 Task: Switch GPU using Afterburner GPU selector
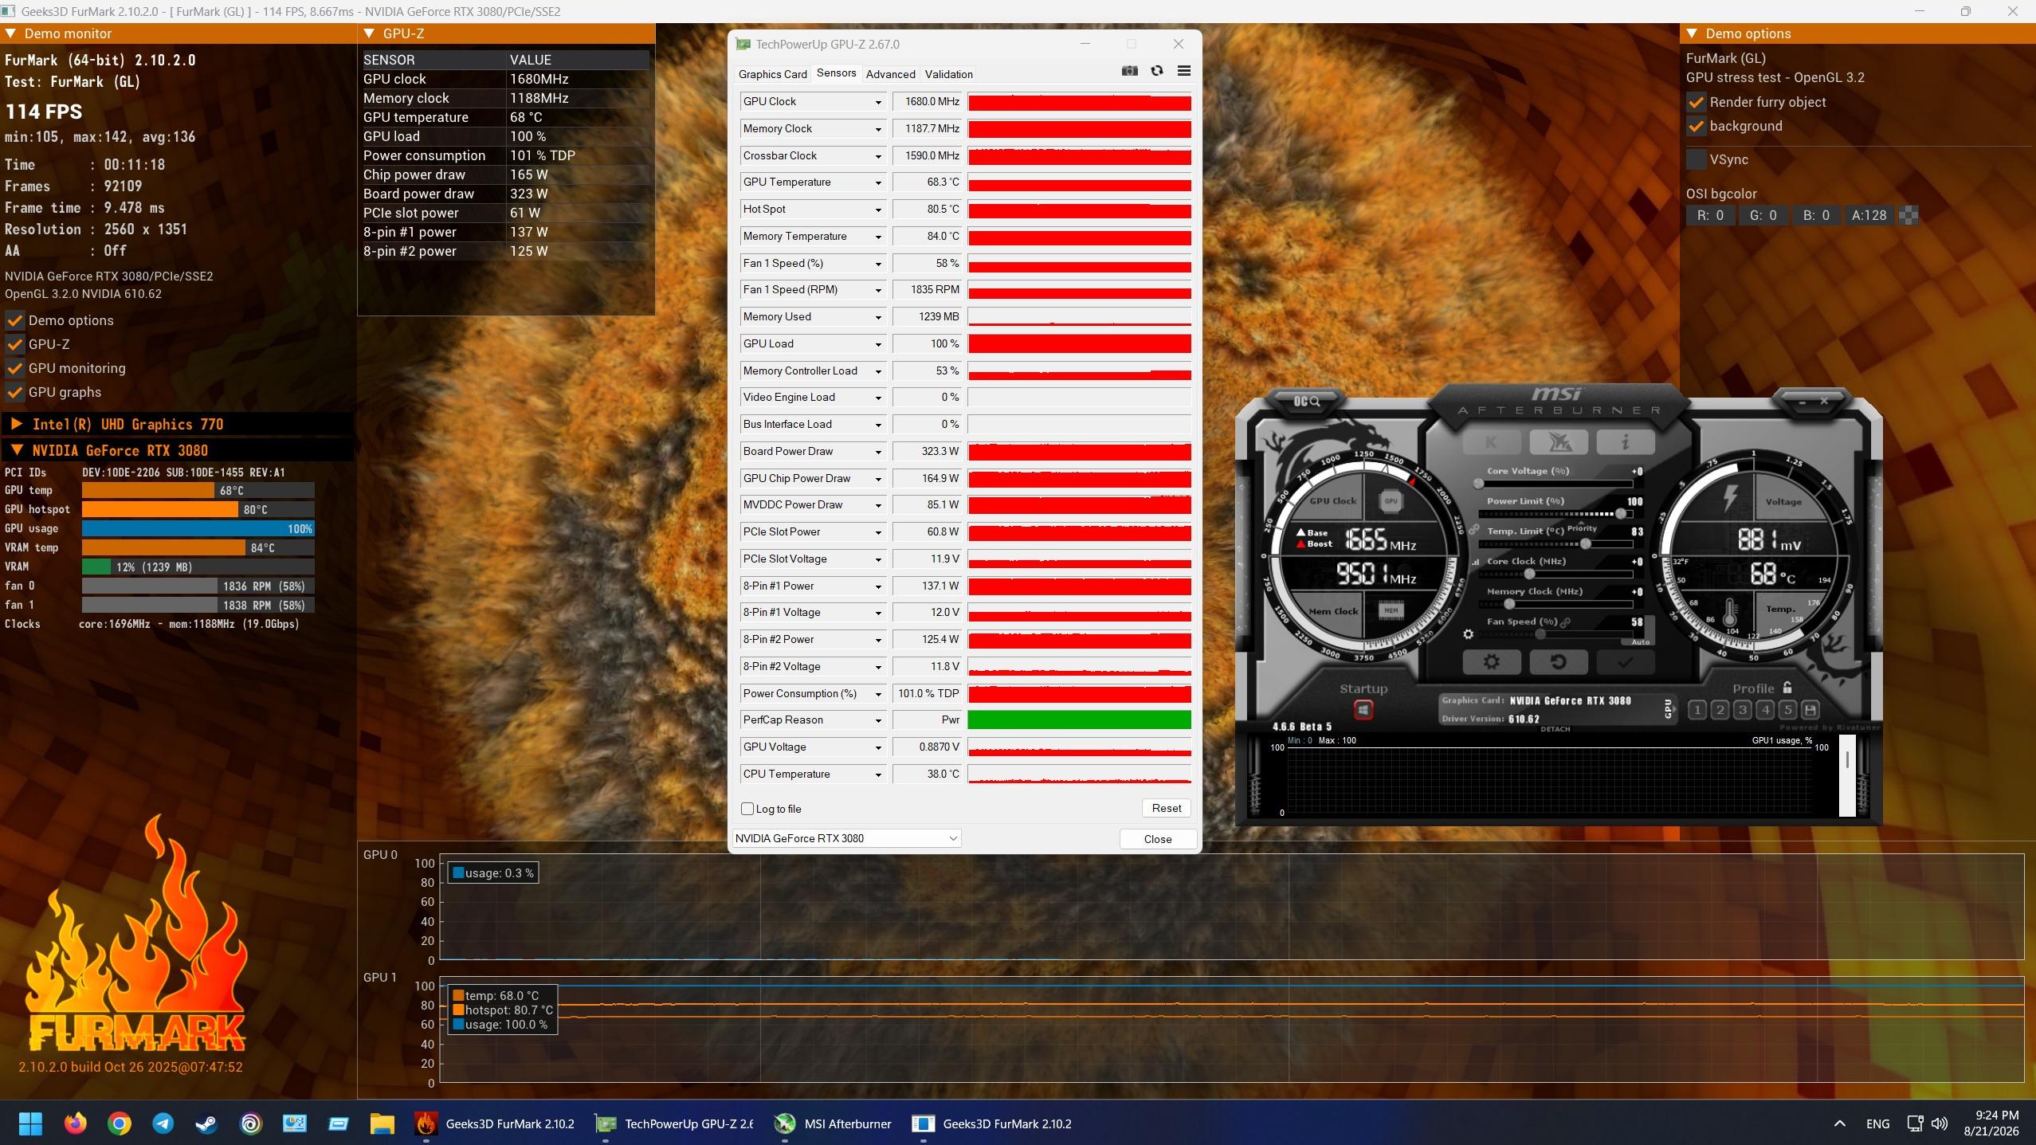point(1669,708)
